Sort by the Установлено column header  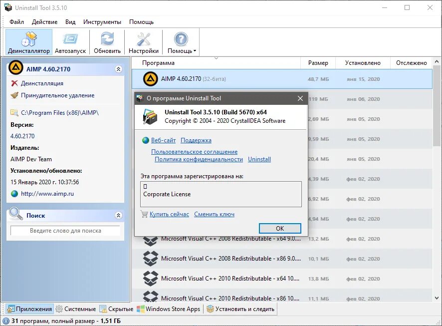coord(363,63)
